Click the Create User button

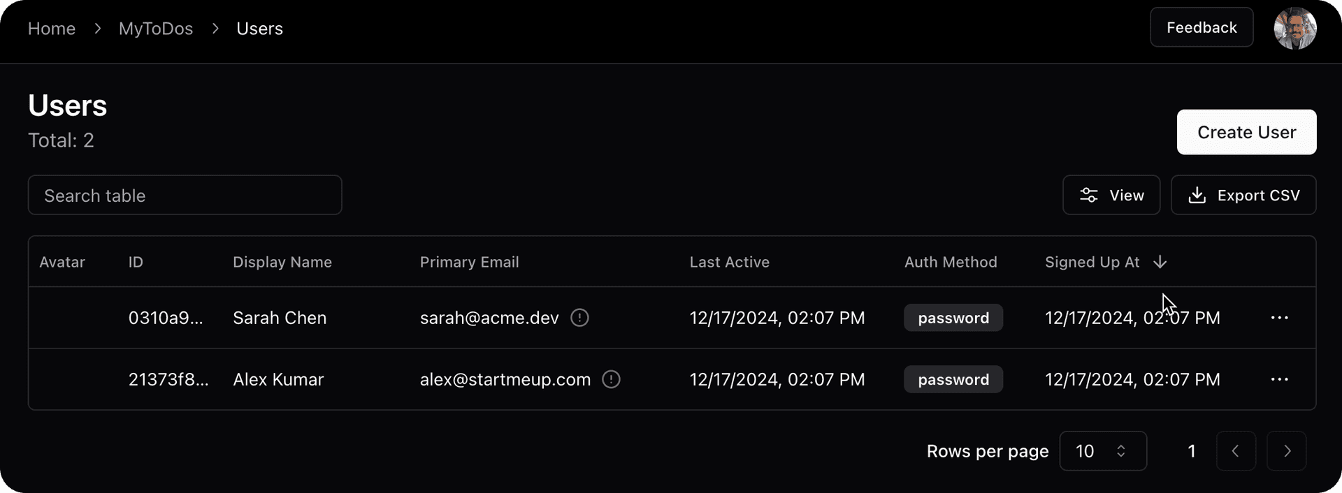1246,132
